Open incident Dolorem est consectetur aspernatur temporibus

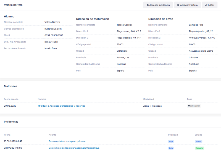tap(74, 148)
